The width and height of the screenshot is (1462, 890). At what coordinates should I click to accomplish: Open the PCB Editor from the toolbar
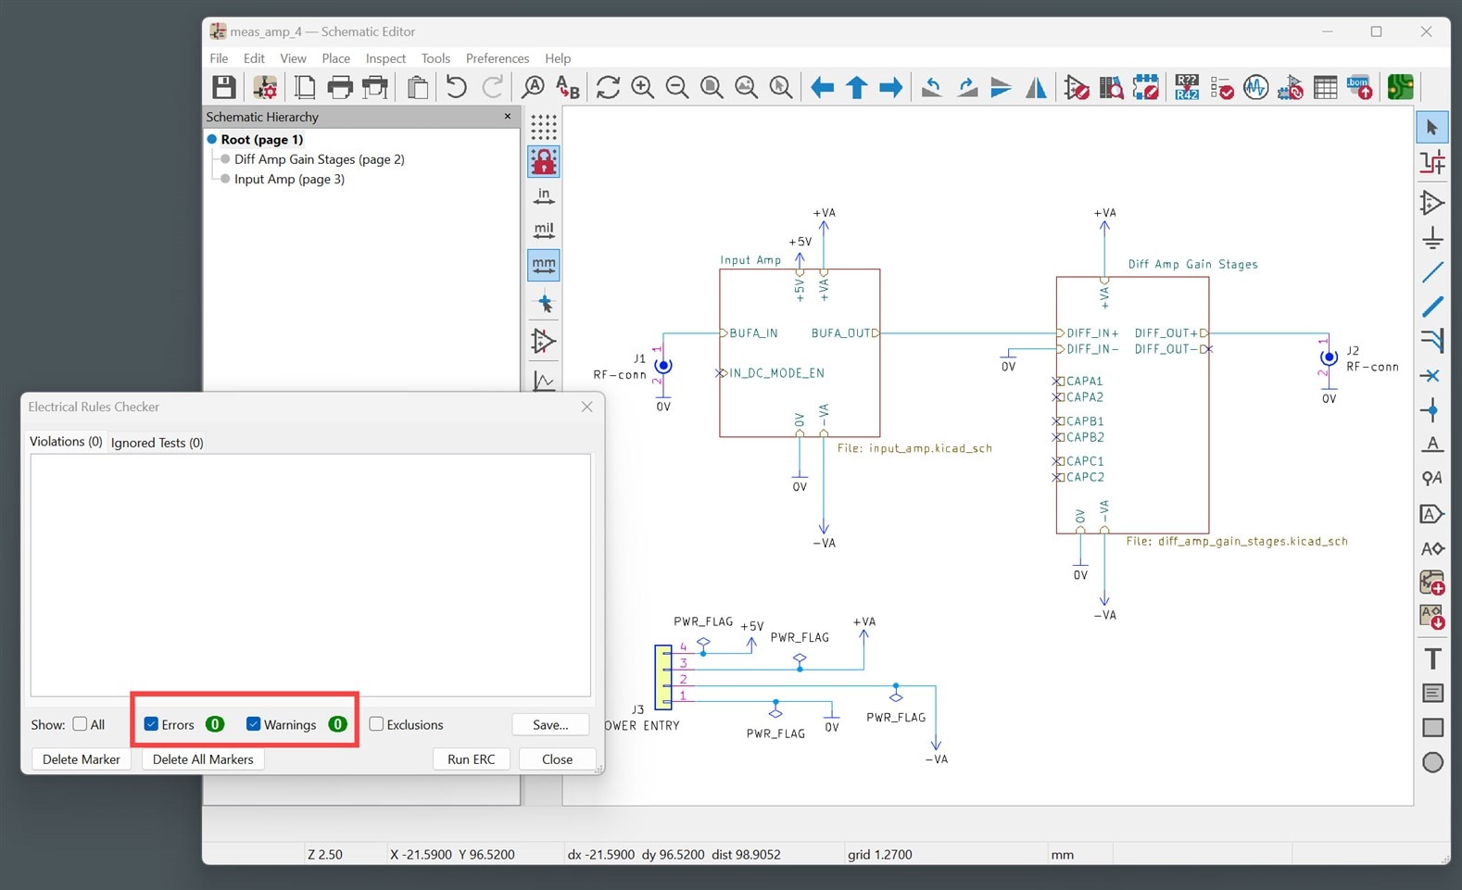tap(1401, 87)
